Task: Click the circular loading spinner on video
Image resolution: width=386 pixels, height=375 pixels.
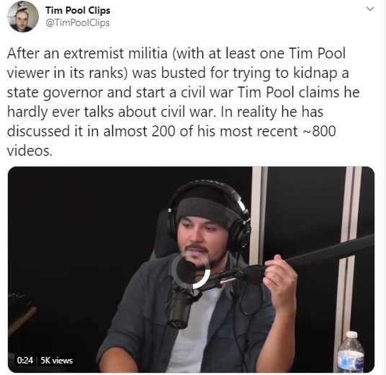Action: [191, 270]
